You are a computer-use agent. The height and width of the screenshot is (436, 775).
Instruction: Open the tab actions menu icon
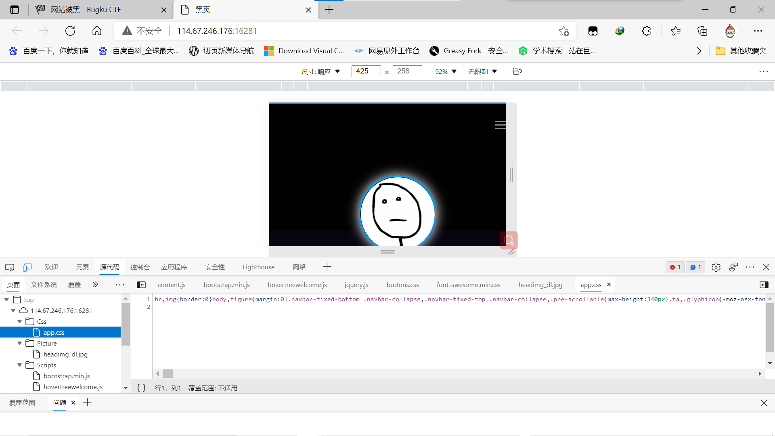(x=15, y=10)
